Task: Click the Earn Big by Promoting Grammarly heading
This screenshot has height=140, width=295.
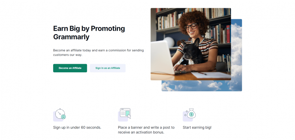Action: click(x=89, y=33)
